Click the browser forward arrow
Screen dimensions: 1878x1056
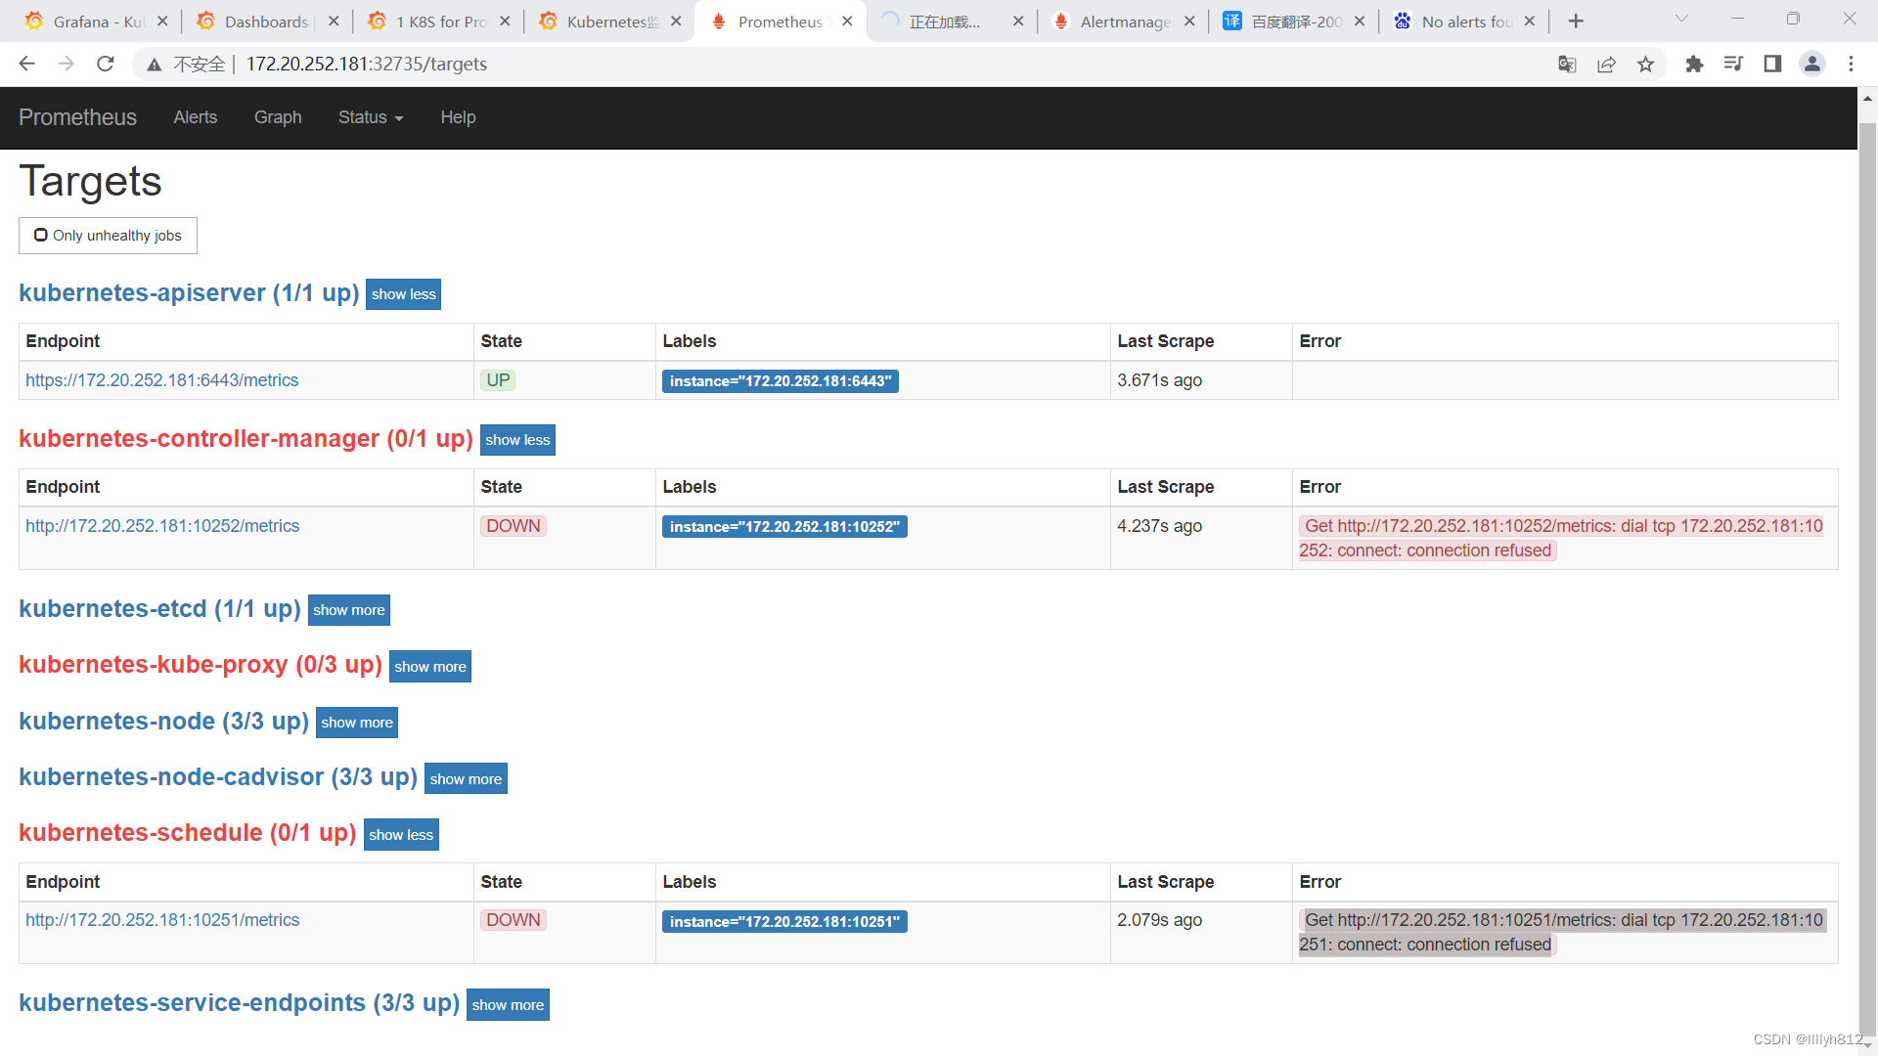[66, 64]
